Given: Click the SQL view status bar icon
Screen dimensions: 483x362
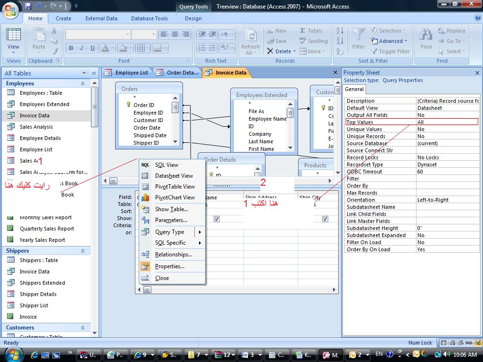Looking at the screenshot, I should 469,343.
